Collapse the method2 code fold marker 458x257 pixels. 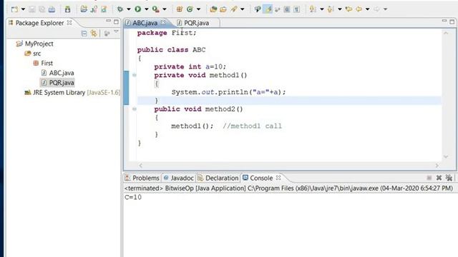(x=135, y=109)
